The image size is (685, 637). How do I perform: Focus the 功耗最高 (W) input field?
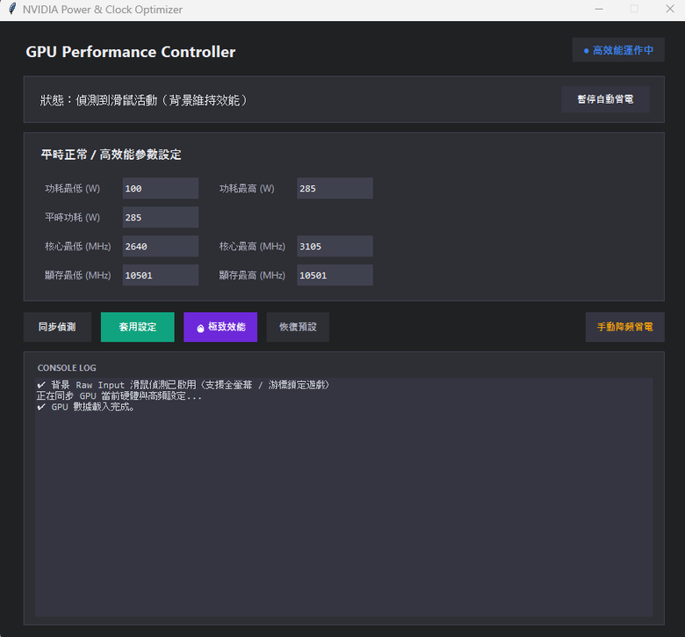tap(335, 188)
